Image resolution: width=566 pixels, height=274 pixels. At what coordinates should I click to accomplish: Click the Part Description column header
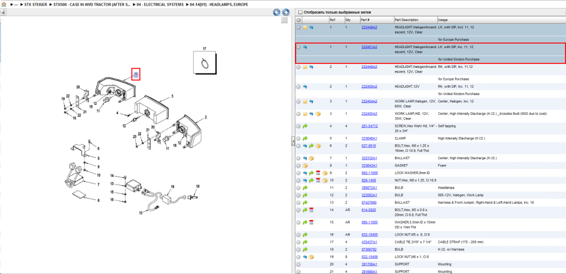406,20
